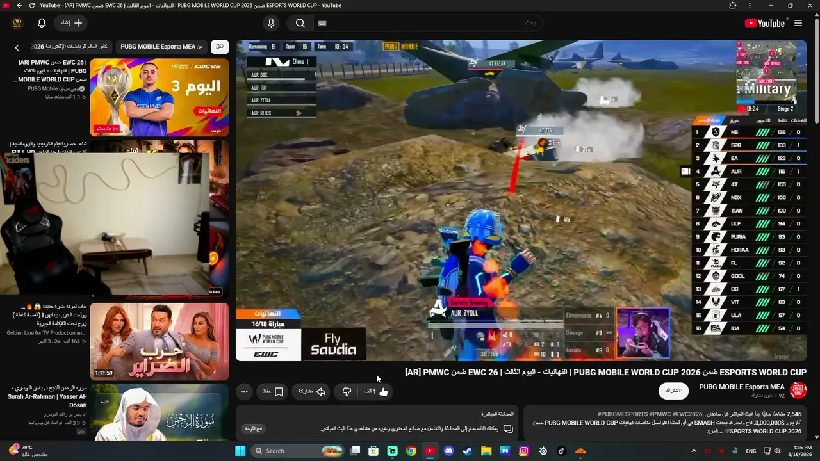
Task: Switch to YouTube app on the taskbar
Action: coord(430,451)
